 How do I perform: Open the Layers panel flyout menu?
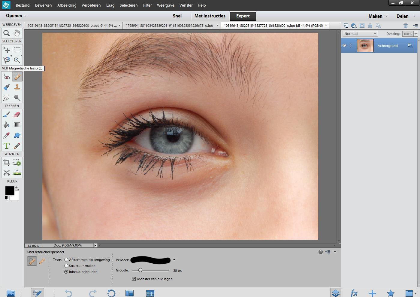pos(415,26)
